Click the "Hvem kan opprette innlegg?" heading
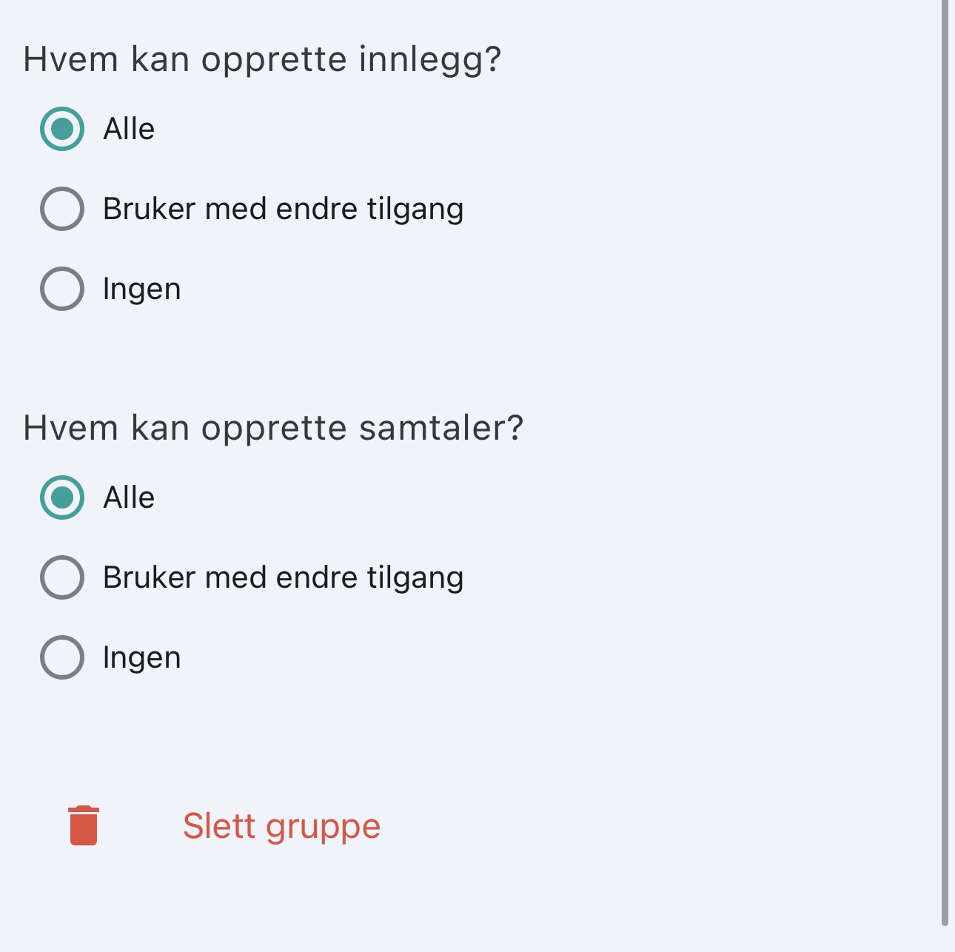955x952 pixels. pyautogui.click(x=263, y=60)
